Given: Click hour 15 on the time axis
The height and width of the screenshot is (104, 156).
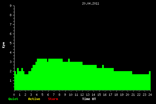Looking at the screenshot, I should click(99, 95).
